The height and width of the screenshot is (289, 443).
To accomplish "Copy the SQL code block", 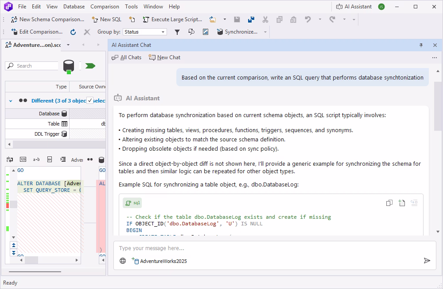I will tap(389, 203).
